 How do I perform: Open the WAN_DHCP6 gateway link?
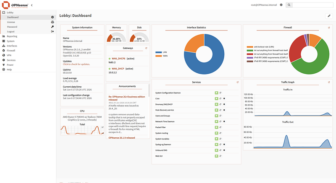tap(118, 59)
